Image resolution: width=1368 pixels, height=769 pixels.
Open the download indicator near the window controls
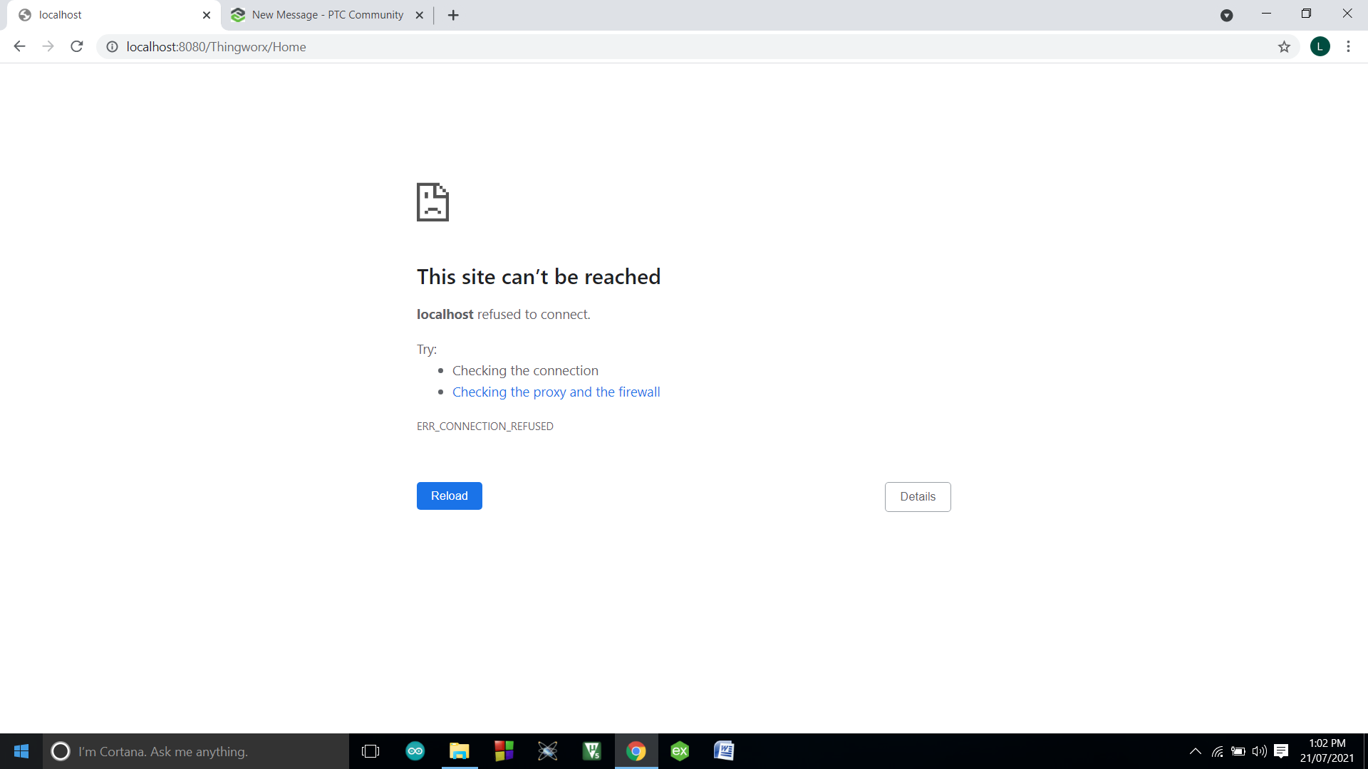click(1227, 14)
